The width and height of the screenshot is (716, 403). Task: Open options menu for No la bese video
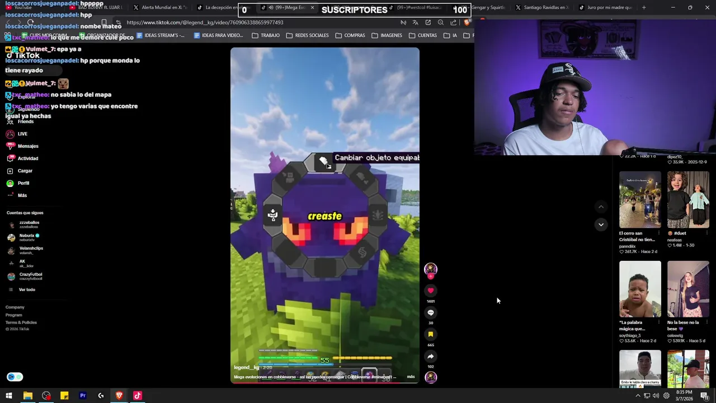coord(706,322)
